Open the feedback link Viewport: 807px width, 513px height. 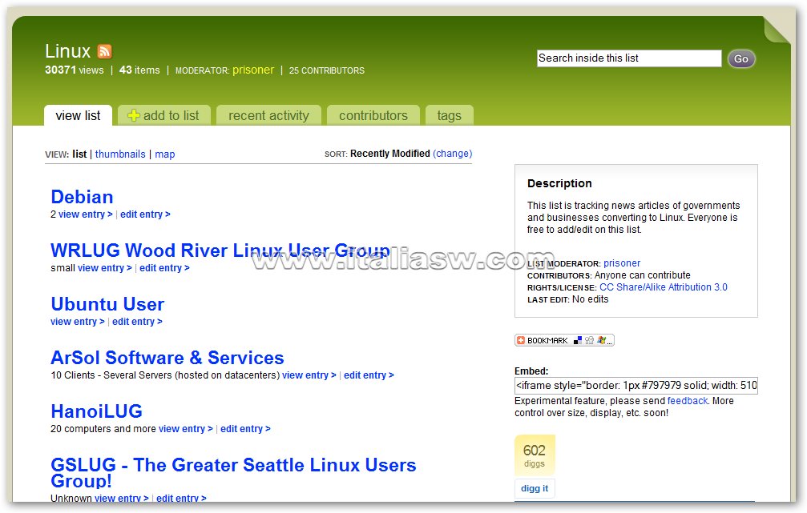click(688, 401)
